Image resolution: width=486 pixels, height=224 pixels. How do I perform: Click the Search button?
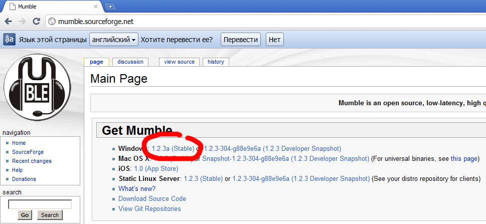(50, 215)
